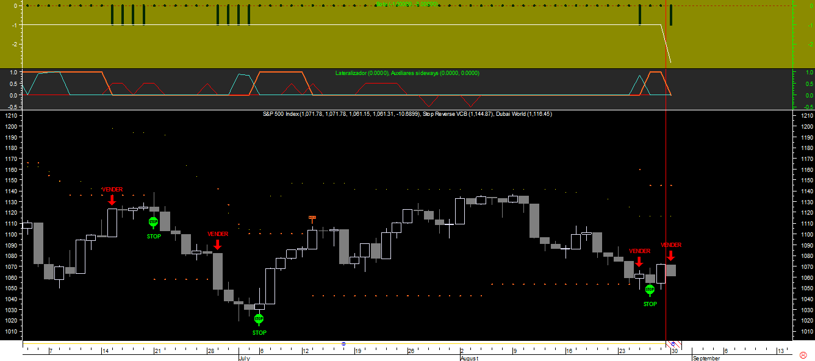Image resolution: width=815 pixels, height=361 pixels.
Task: Click the date label 13 on the axis
Action: [780, 351]
